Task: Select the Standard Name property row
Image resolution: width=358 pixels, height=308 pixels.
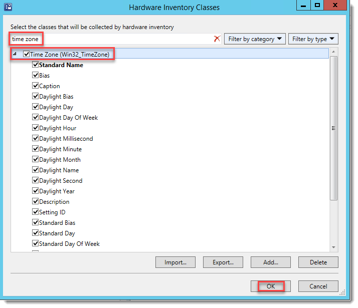Action: (61, 65)
